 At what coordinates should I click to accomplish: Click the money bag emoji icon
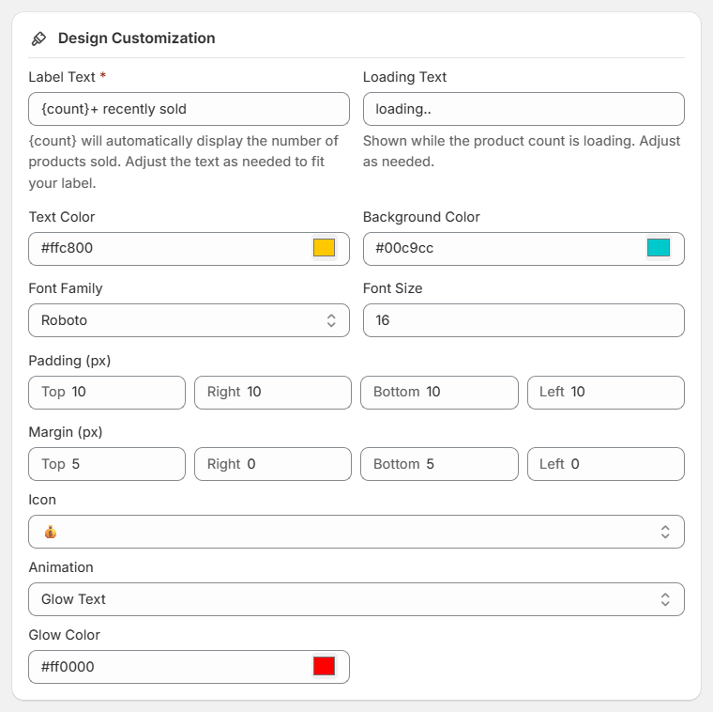click(51, 532)
